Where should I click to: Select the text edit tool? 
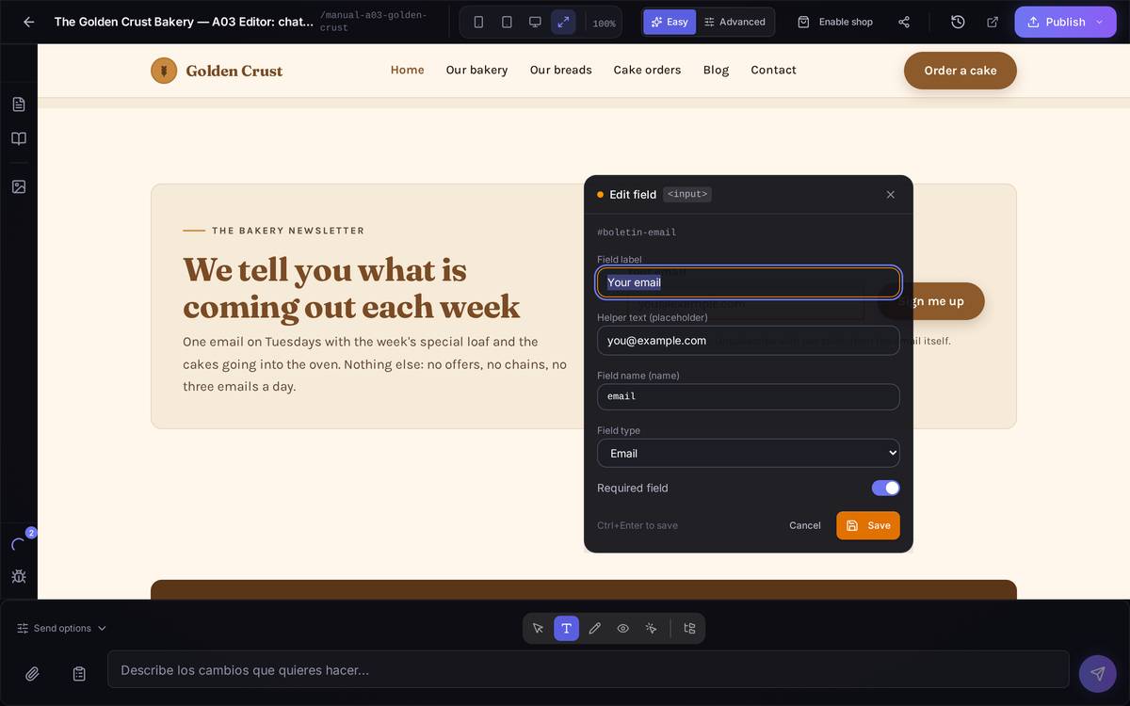click(x=566, y=628)
